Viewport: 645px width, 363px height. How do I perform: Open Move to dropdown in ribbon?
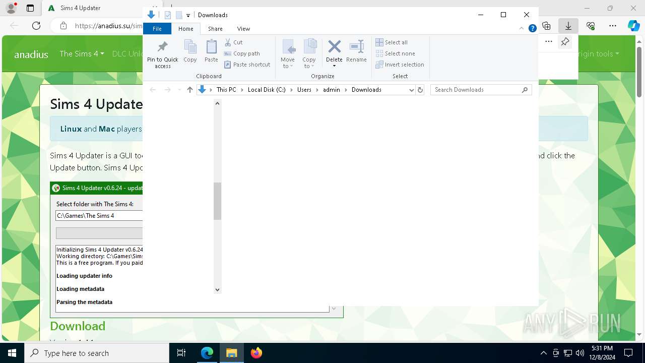click(288, 54)
